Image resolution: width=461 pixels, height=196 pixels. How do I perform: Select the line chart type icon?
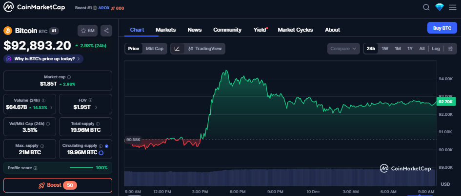pos(177,49)
